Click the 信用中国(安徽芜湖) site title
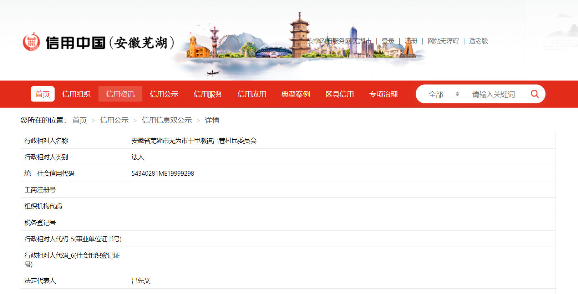This screenshot has height=294, width=578. [x=110, y=43]
